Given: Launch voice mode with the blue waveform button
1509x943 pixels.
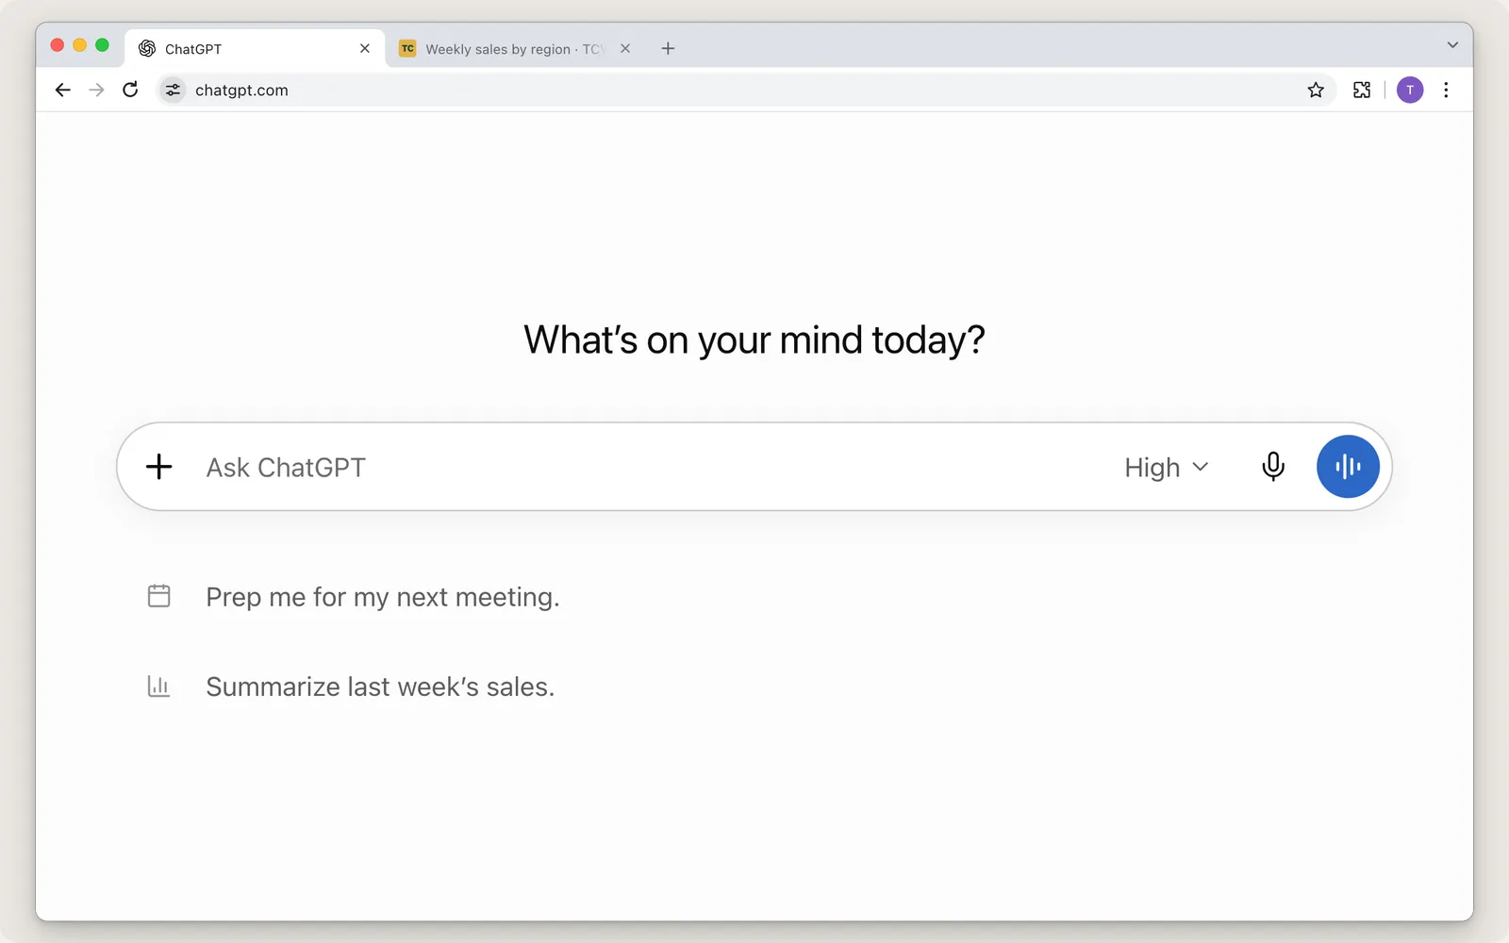Looking at the screenshot, I should tap(1348, 467).
